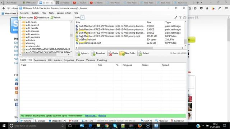Select edb-dealsv2 bucket
This screenshot has width=230, height=129.
pos(32,25)
